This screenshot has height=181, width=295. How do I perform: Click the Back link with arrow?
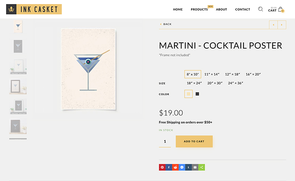166,24
